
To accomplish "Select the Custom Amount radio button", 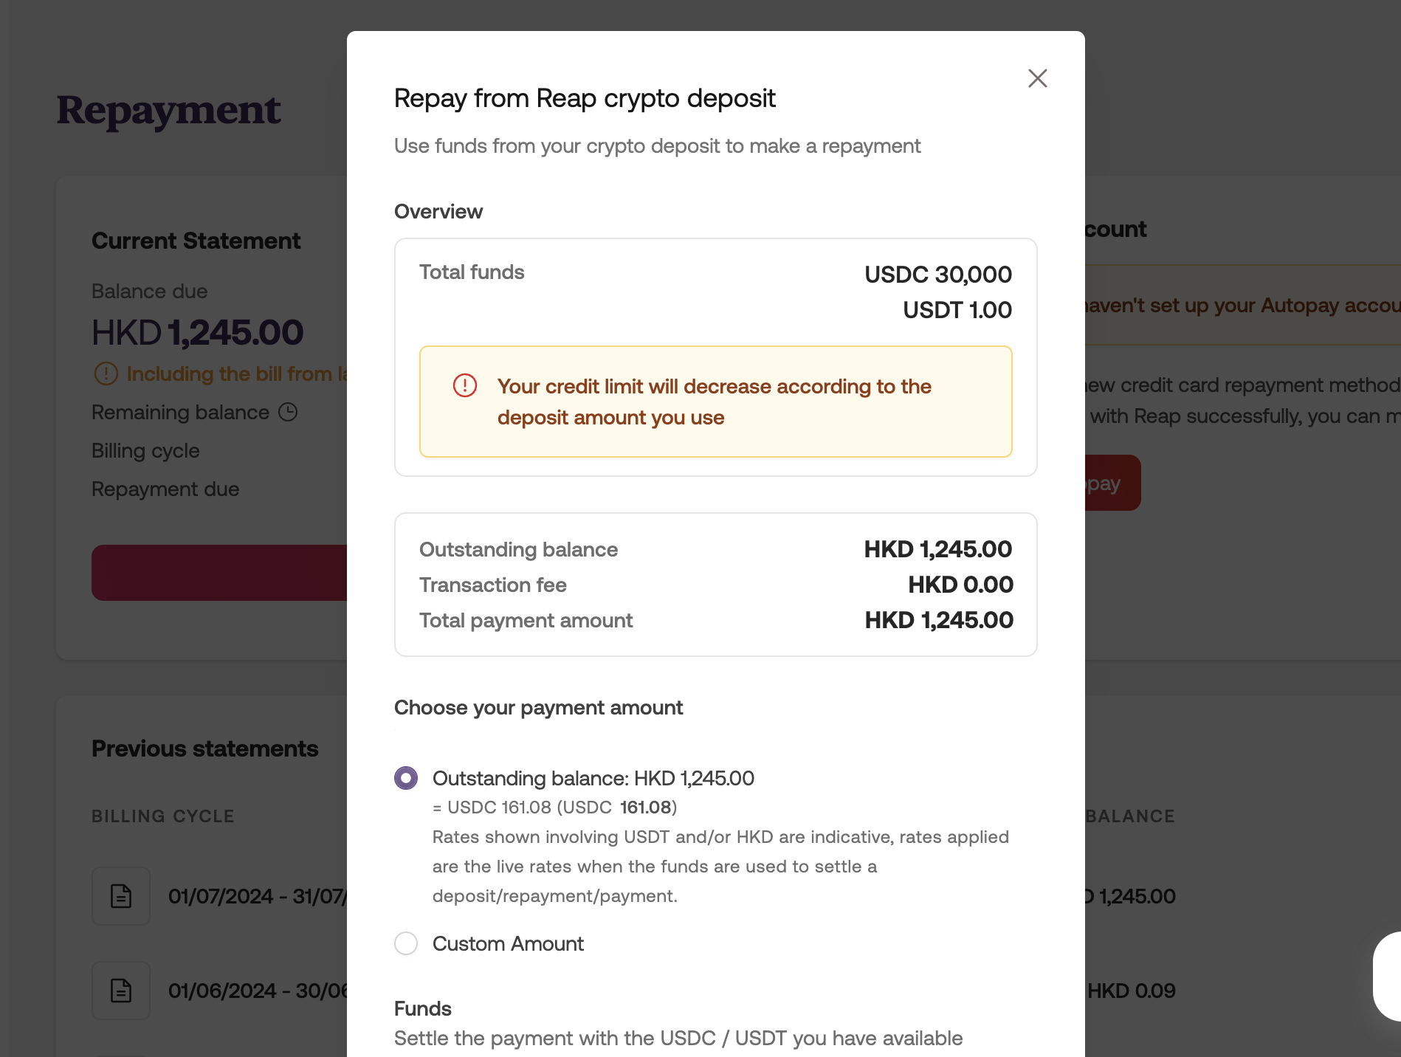I will pyautogui.click(x=406, y=943).
